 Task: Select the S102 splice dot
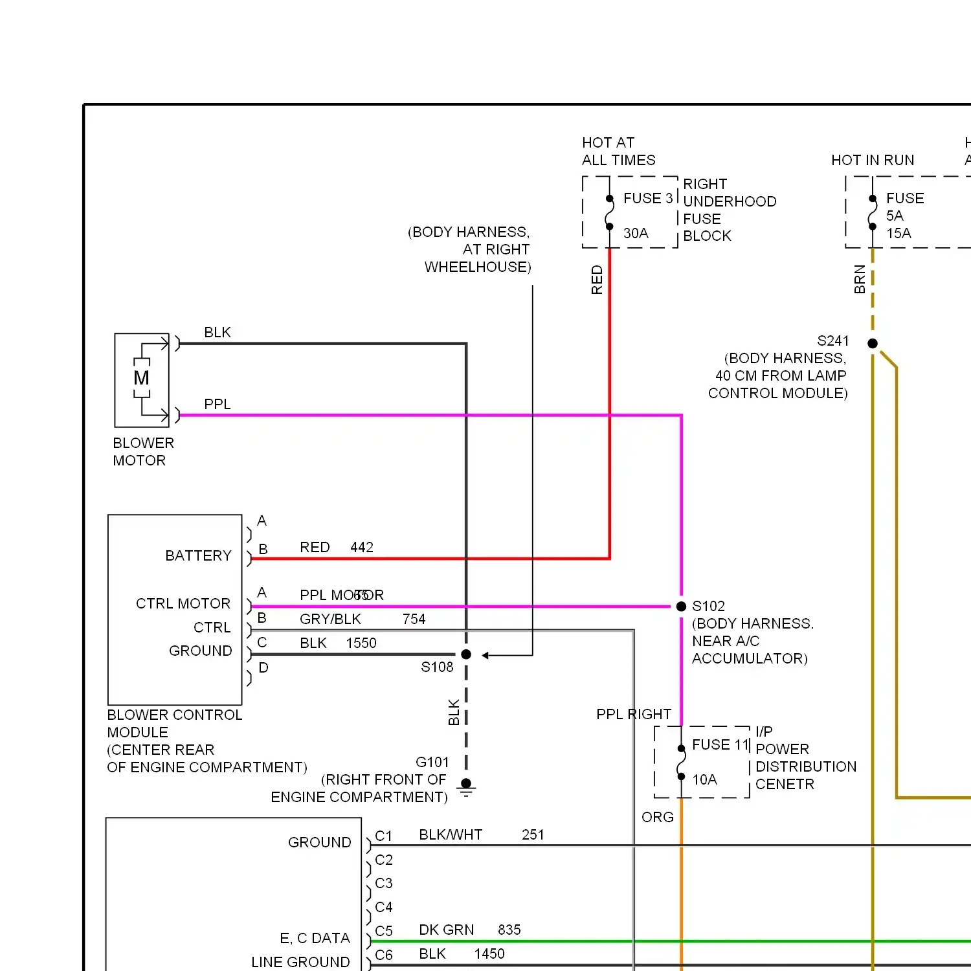681,607
